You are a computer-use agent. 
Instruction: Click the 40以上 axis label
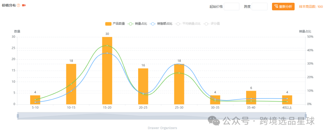[287, 108]
